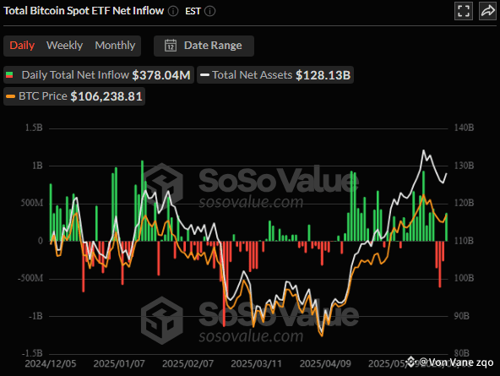The height and width of the screenshot is (376, 500).
Task: Toggle Daily Total Net Inflow series
Action: (99, 75)
